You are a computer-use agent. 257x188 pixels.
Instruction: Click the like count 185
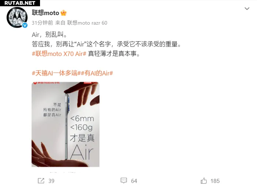point(215,181)
